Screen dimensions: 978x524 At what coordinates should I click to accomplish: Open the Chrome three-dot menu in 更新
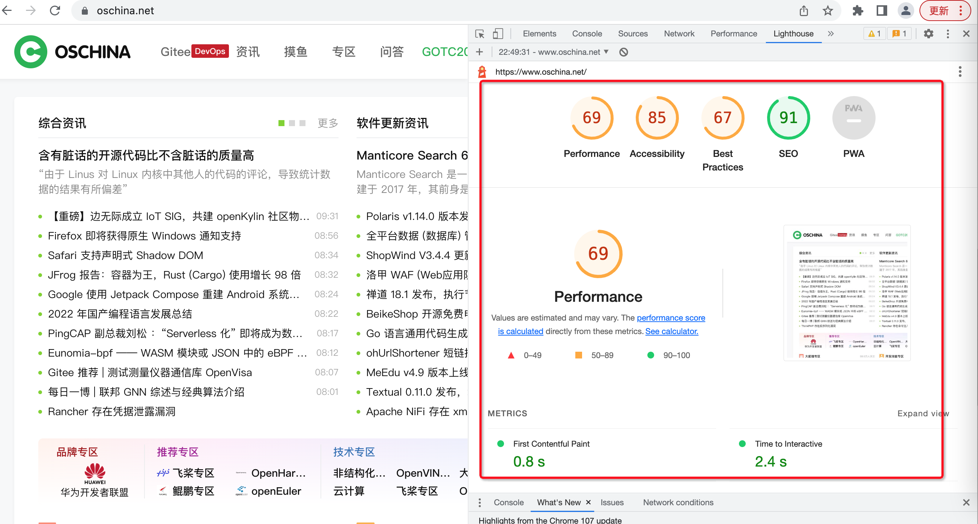tap(961, 11)
